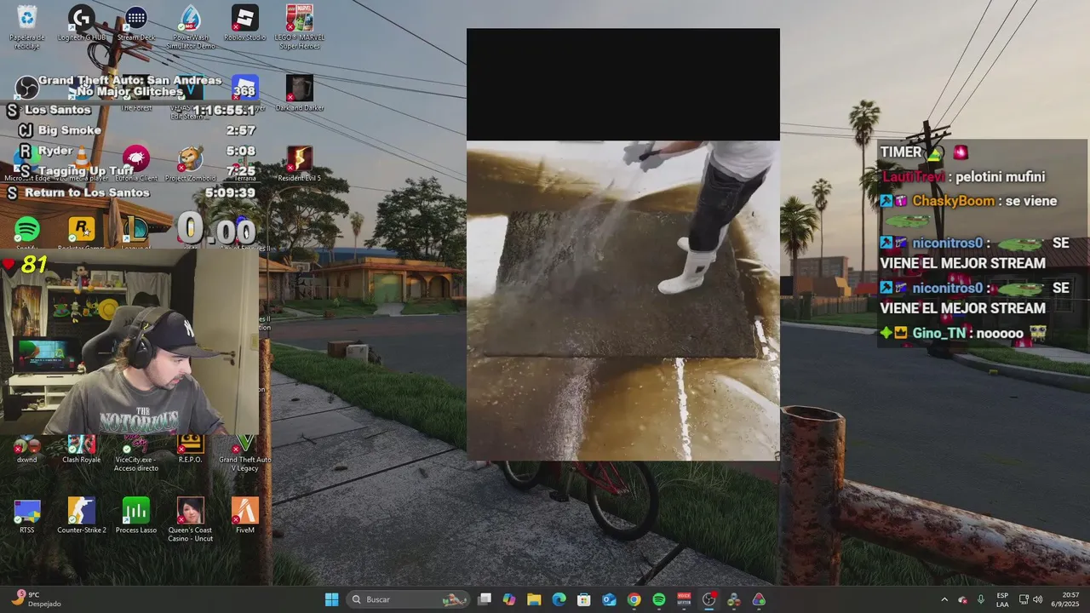Open Queen's Coast Casino - Uncut icon
This screenshot has width=1090, height=613.
pyautogui.click(x=191, y=519)
